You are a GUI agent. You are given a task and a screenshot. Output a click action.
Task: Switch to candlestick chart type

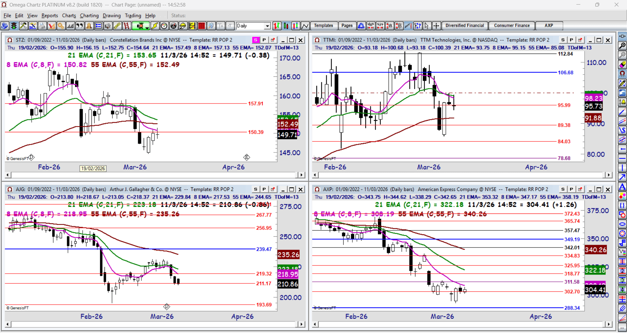[286, 26]
